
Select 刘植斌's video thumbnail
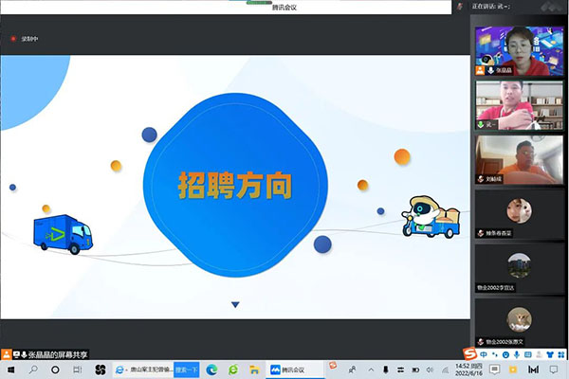point(519,158)
